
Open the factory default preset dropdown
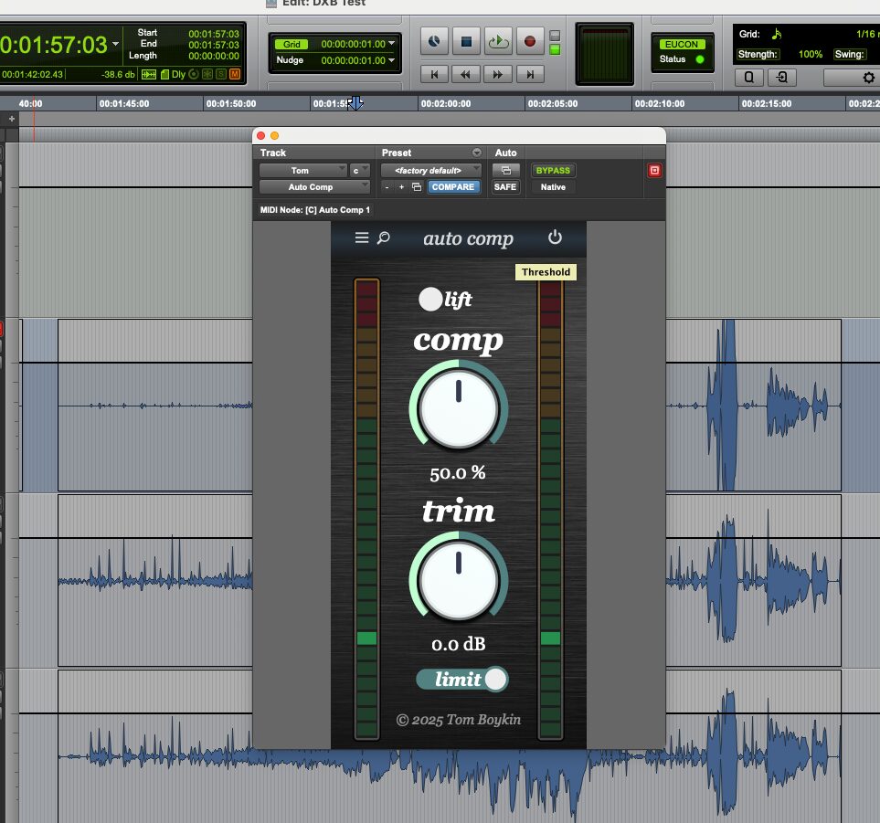click(x=431, y=171)
